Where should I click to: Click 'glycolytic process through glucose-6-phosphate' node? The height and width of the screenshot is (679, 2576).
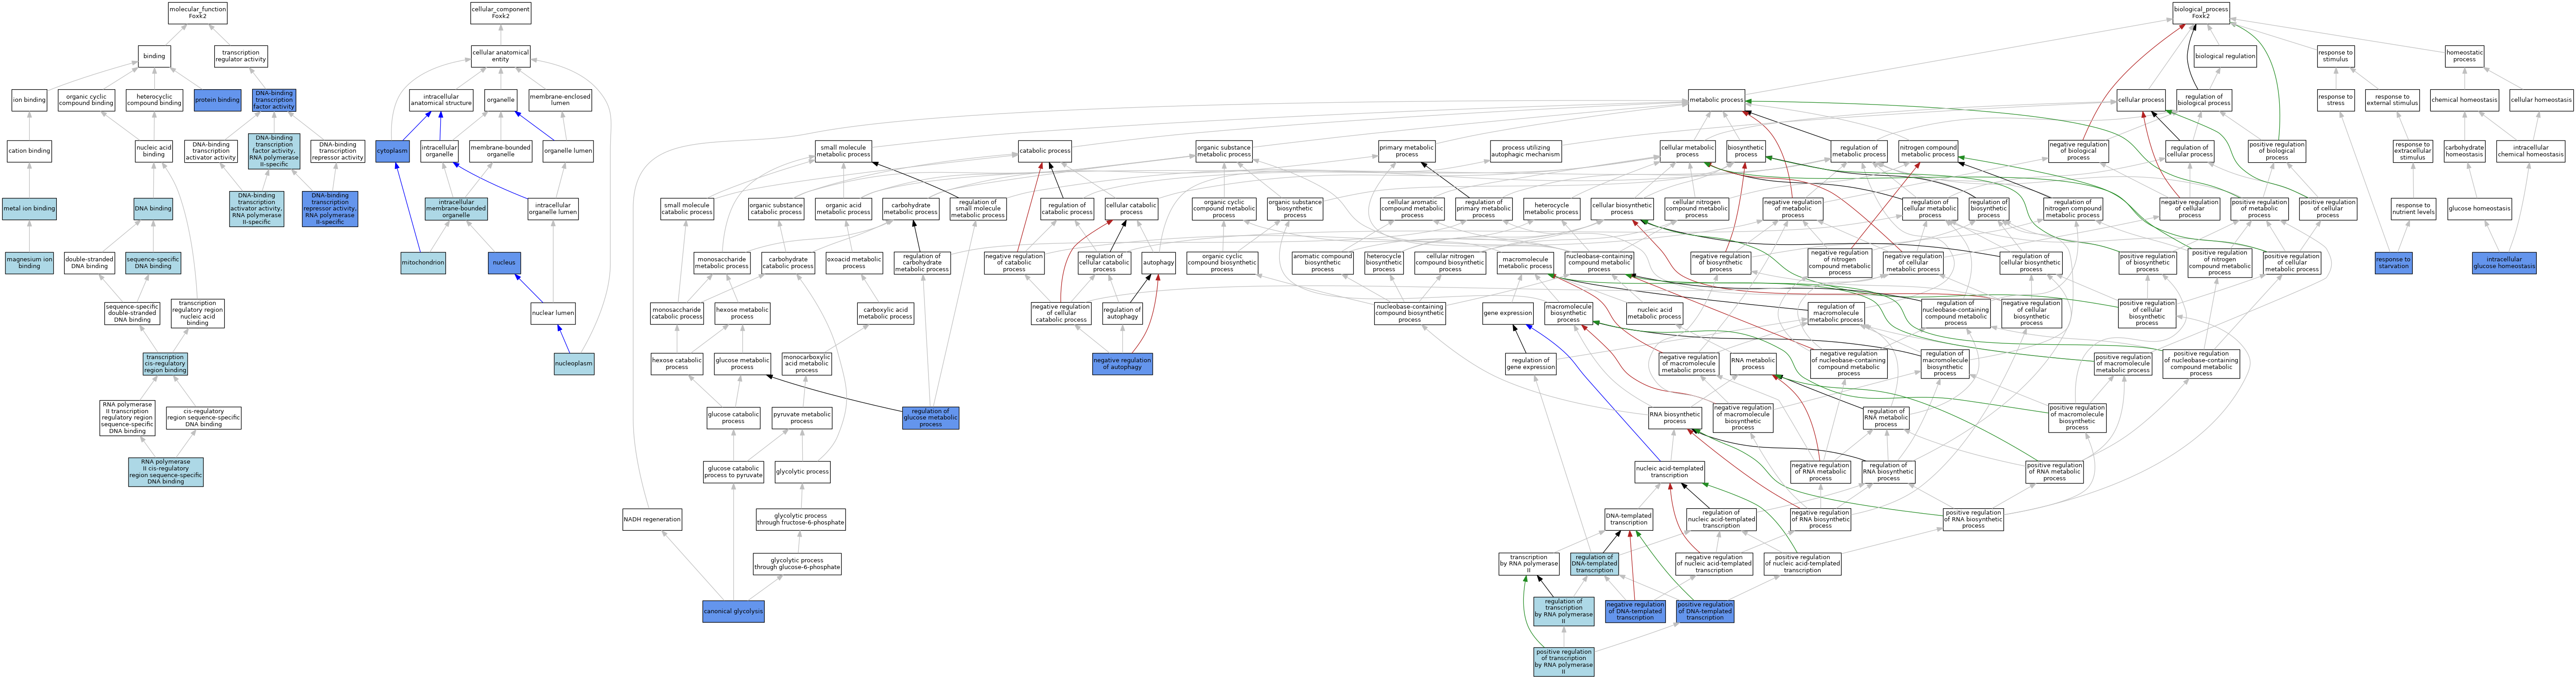tap(797, 564)
